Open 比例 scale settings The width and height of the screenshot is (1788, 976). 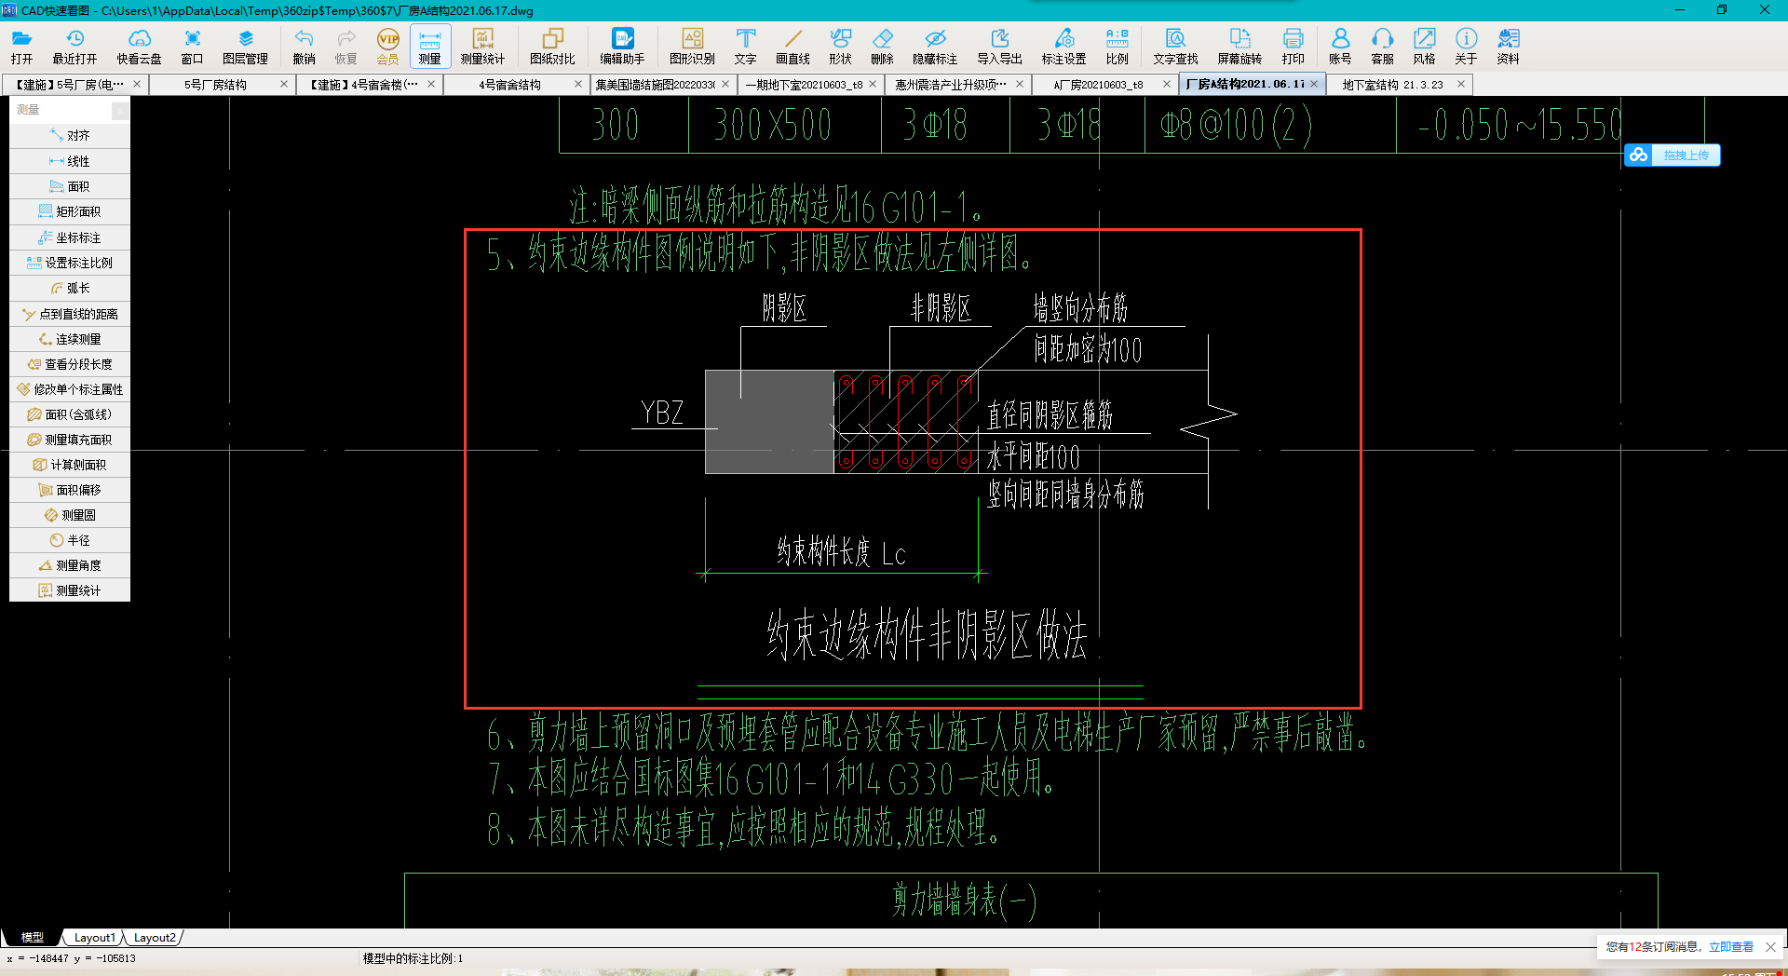[1117, 46]
